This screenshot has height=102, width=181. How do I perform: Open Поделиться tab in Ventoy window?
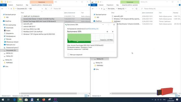click(x=110, y=5)
